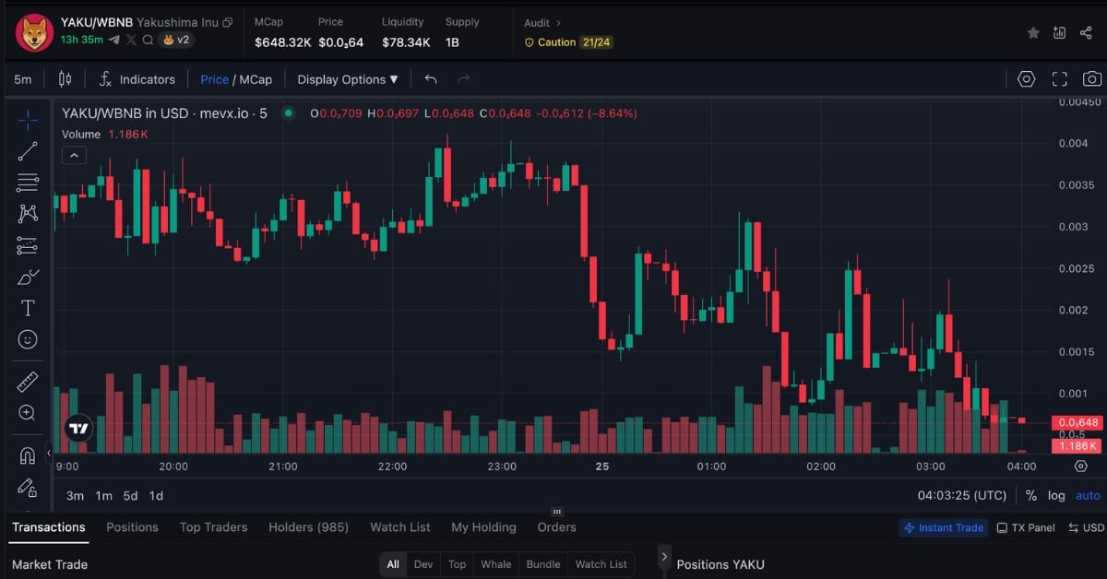
Task: Click the Caution 21/24 audit badge
Action: pyautogui.click(x=568, y=42)
